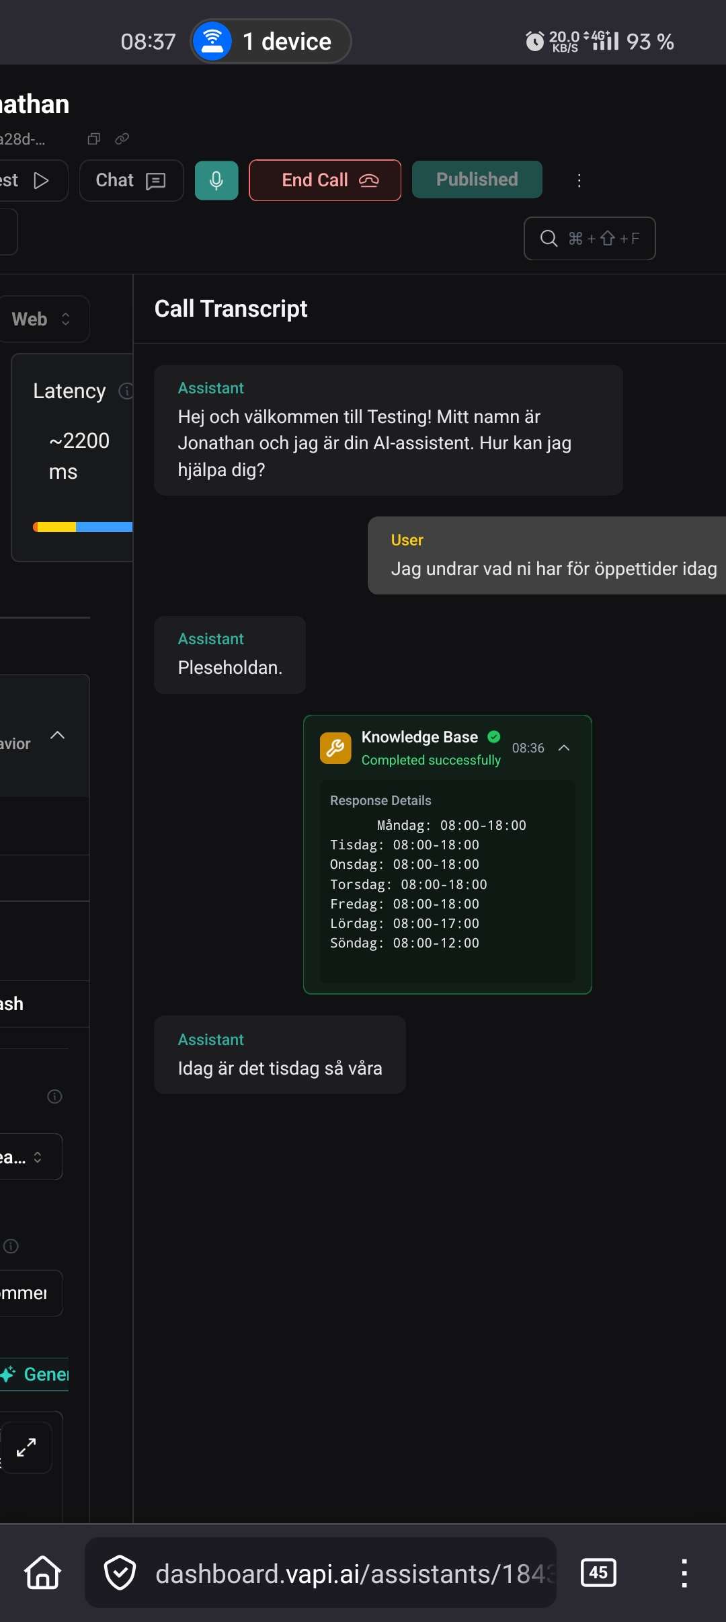
Task: Click the green success checkmark on Knowledge Base
Action: [x=494, y=736]
